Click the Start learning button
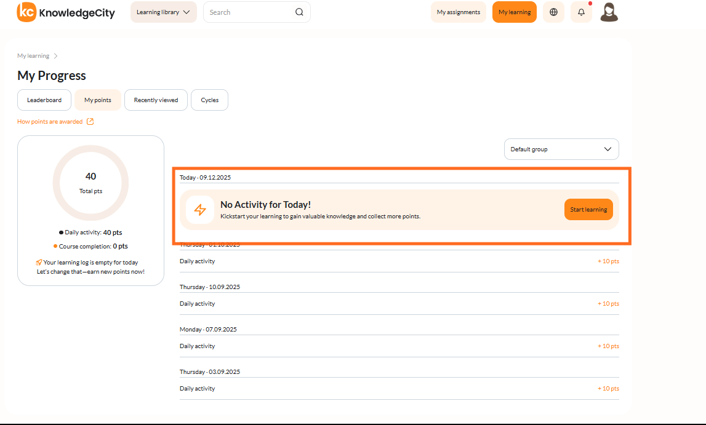This screenshot has width=706, height=425. (588, 210)
